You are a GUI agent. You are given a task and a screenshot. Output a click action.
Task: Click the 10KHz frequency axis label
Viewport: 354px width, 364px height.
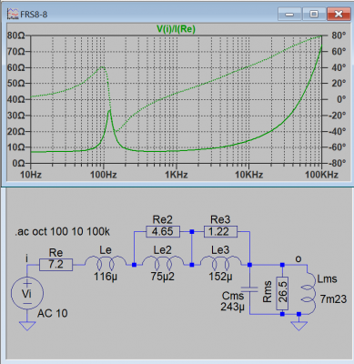click(x=248, y=175)
